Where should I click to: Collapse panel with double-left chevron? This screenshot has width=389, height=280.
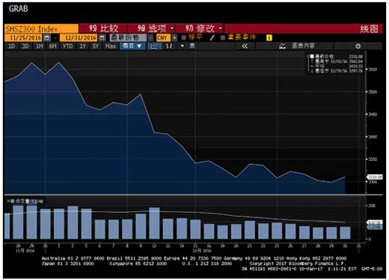pos(245,46)
